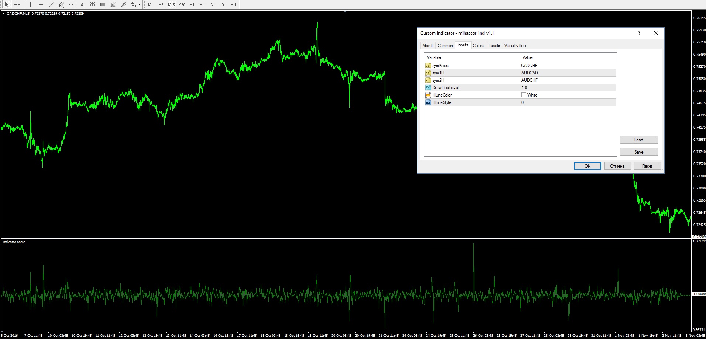Choose the horizontal line tool

point(41,4)
